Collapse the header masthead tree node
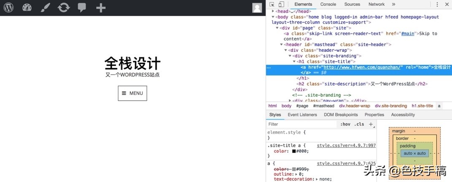 282,45
